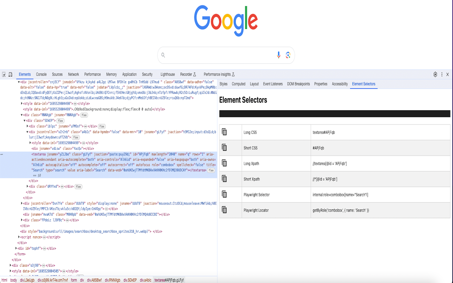Expand the FPdoLc lJ9FBc div node
This screenshot has width=453, height=283.
click(x=22, y=220)
